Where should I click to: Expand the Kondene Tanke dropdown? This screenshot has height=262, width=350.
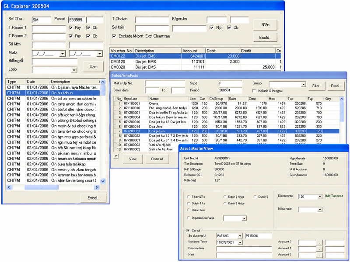pos(240,242)
